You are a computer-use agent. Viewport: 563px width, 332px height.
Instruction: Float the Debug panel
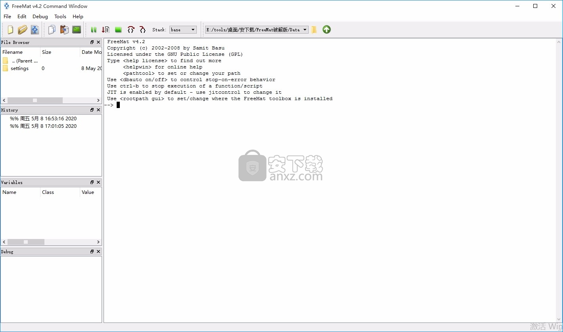coord(92,252)
